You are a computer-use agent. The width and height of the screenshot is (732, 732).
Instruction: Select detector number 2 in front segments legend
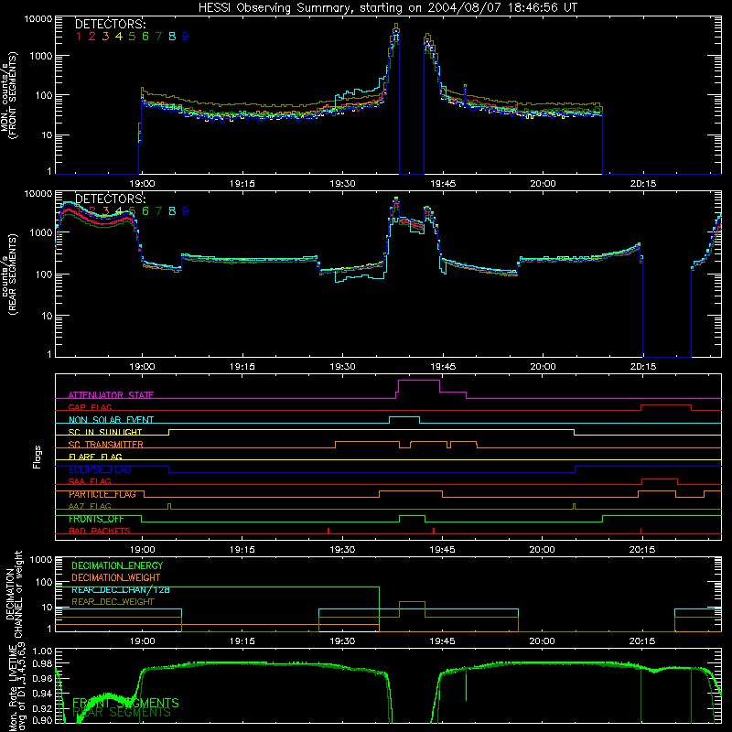(x=92, y=37)
